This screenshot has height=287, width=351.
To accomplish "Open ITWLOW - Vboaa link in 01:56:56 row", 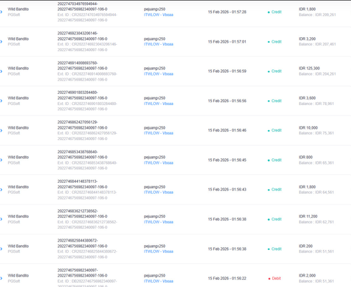I will tap(159, 104).
